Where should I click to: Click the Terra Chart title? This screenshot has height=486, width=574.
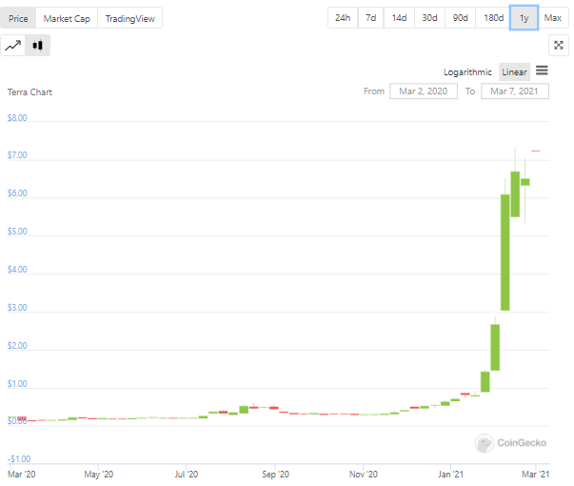pyautogui.click(x=30, y=92)
